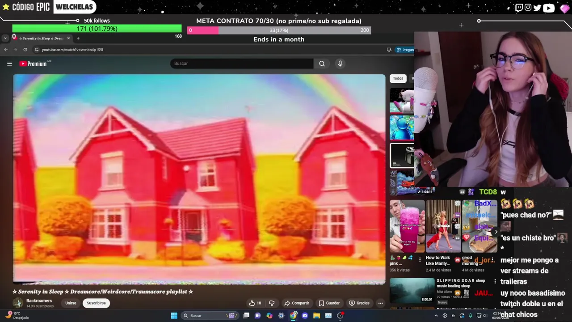Dislike the video with thumbs down
572x322 pixels.
[x=272, y=303]
